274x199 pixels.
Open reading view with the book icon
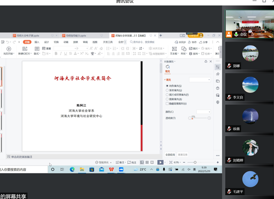click(152, 162)
